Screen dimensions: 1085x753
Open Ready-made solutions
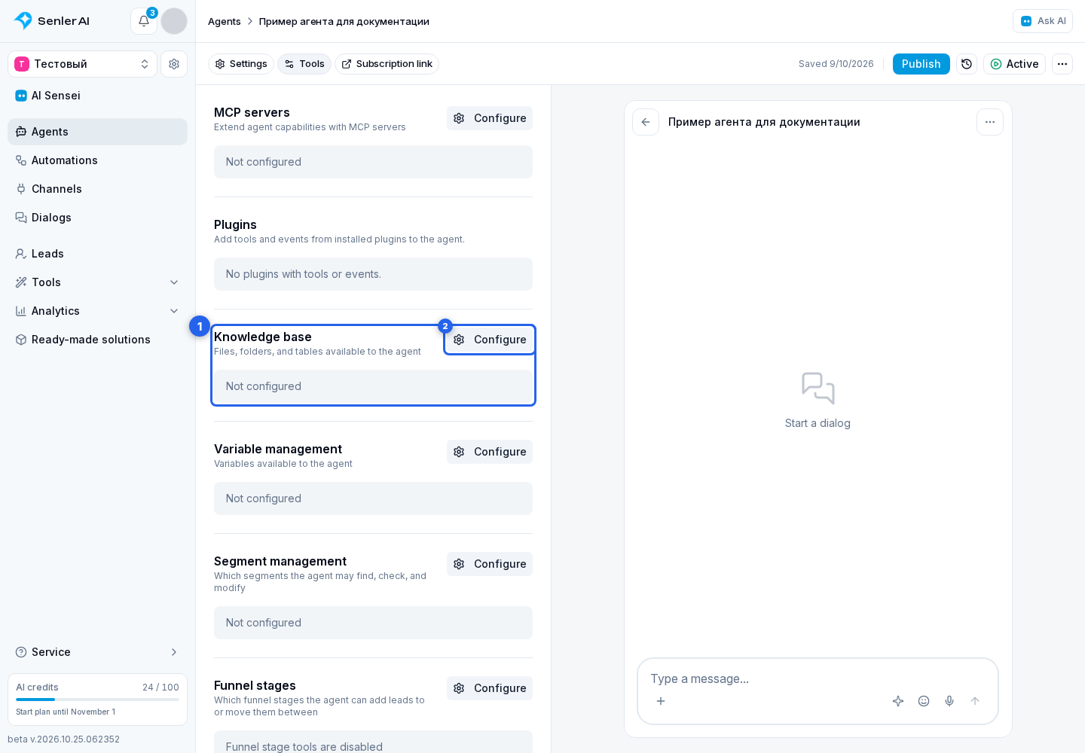pyautogui.click(x=97, y=340)
